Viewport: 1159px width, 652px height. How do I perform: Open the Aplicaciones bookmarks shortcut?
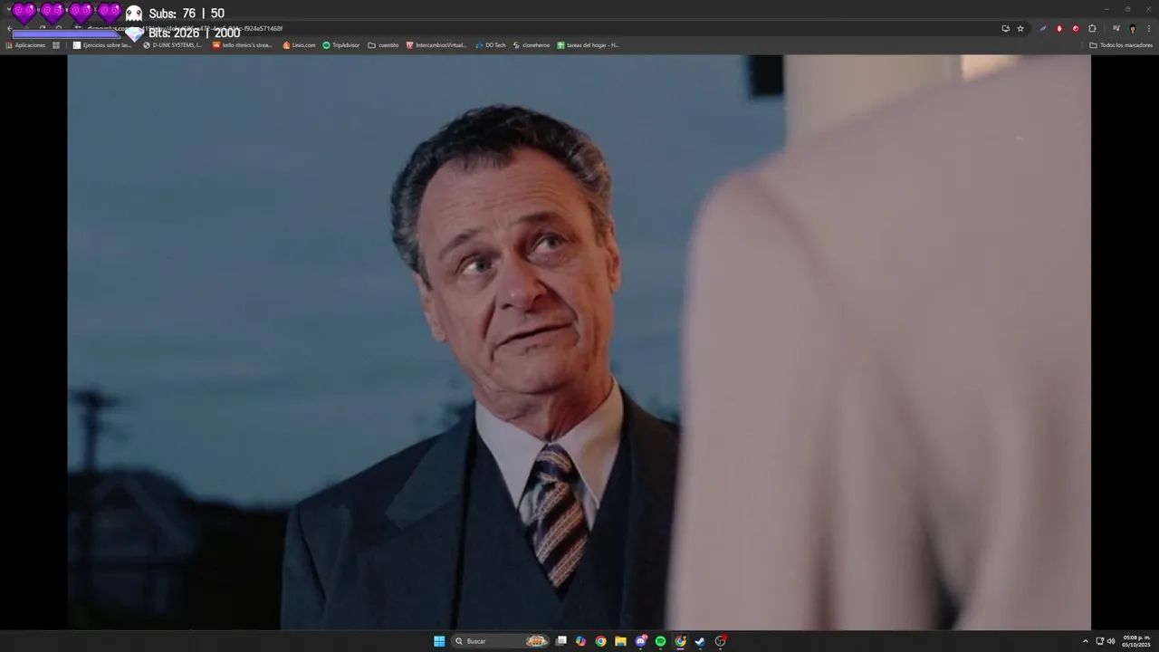25,45
